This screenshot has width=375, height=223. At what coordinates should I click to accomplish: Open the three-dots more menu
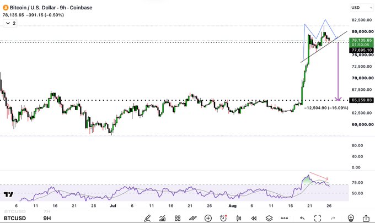click(285, 218)
